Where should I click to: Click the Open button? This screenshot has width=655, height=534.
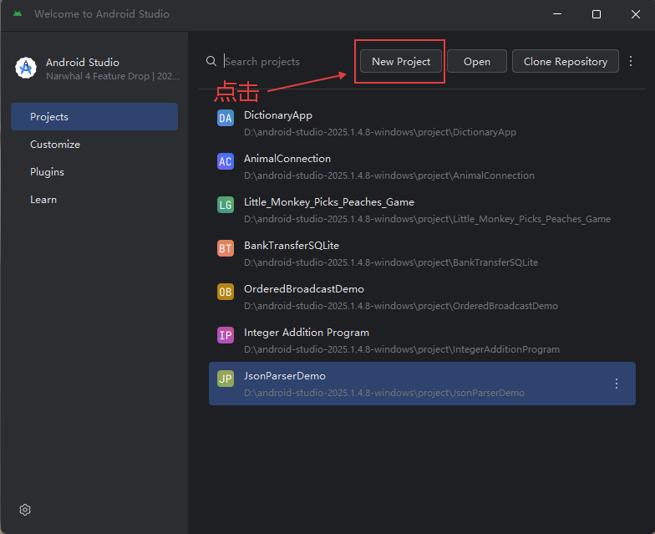pyautogui.click(x=476, y=62)
